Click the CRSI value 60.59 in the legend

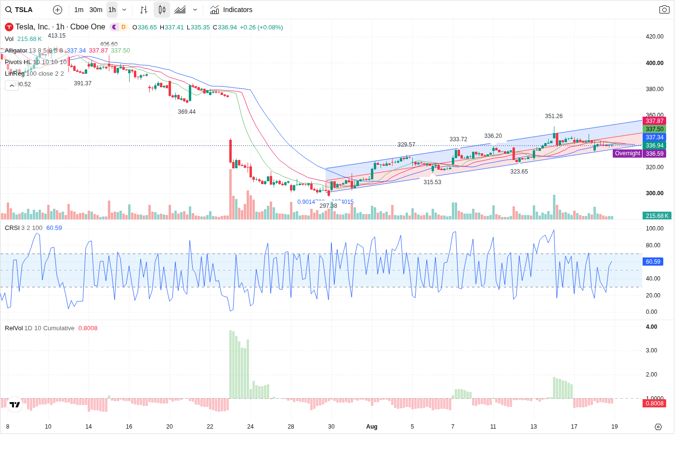54,228
